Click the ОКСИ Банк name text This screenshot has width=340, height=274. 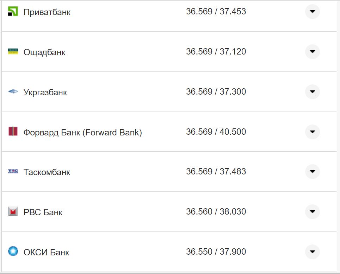[x=46, y=252]
